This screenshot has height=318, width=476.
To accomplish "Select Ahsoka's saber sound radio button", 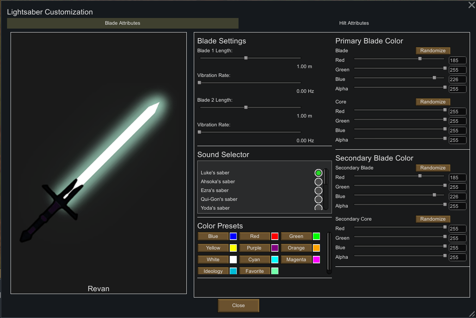I will pyautogui.click(x=319, y=182).
